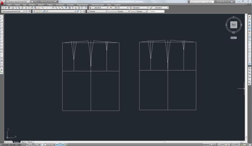This screenshot has height=146, width=252.
Task: Switch to the Лист2 layout tab
Action: (x=30, y=142)
